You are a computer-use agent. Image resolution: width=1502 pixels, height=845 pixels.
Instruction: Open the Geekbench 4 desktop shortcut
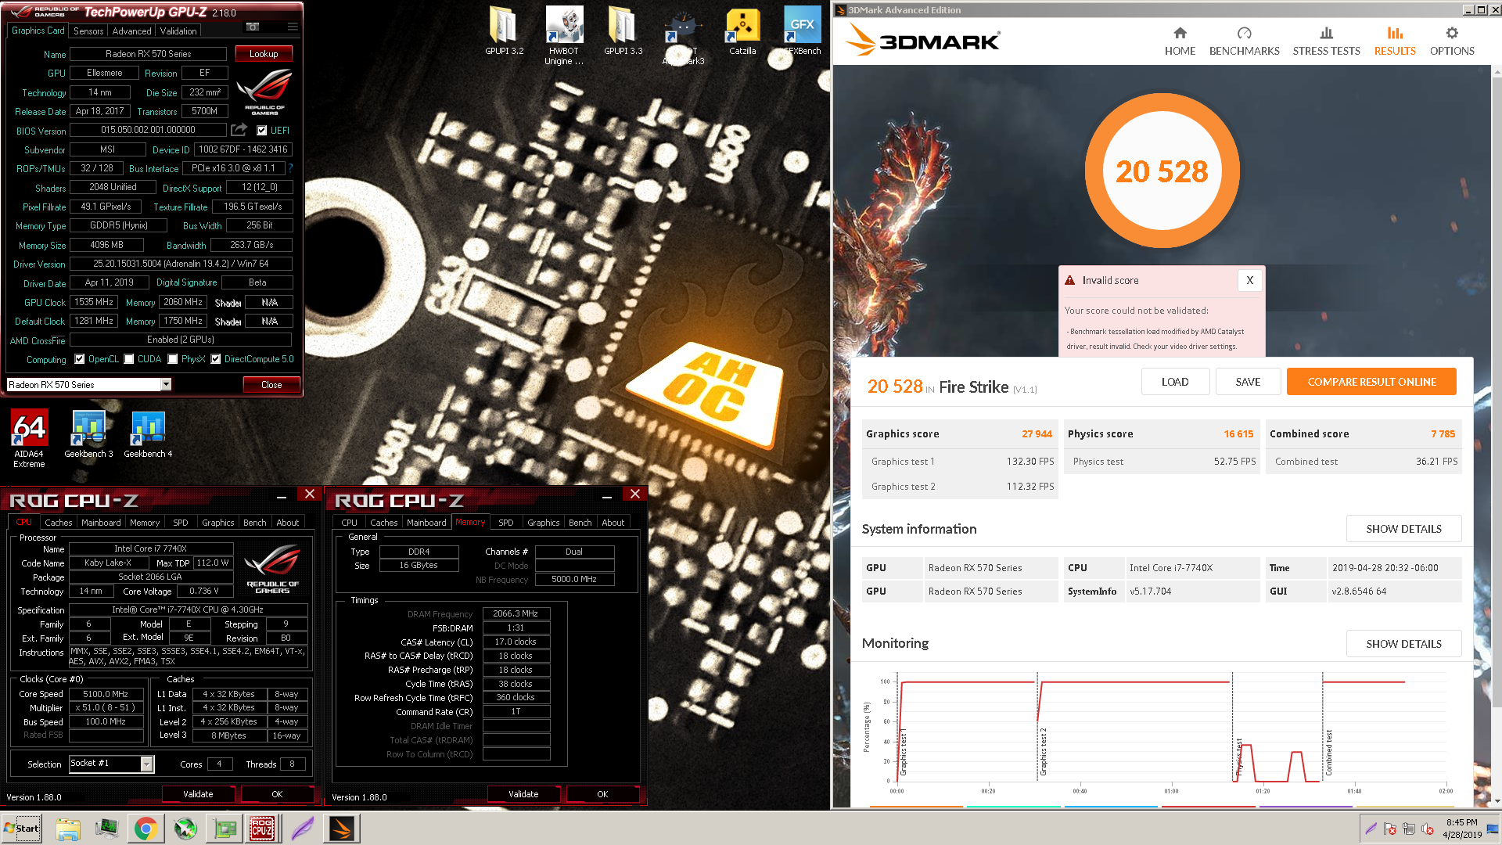148,434
